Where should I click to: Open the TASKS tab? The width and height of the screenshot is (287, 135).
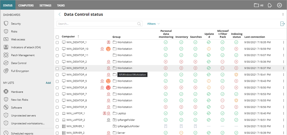click(61, 5)
